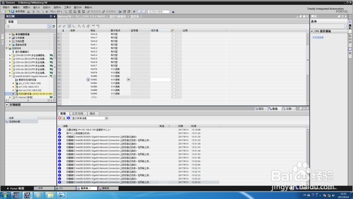
Task: Click the binoculars search icon
Action: 173,12
